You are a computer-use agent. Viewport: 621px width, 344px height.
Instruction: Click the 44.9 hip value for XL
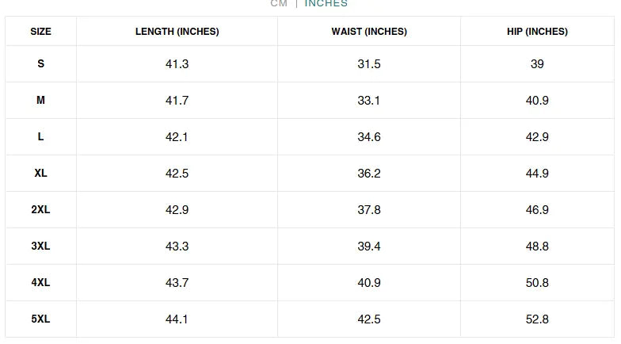pyautogui.click(x=537, y=174)
